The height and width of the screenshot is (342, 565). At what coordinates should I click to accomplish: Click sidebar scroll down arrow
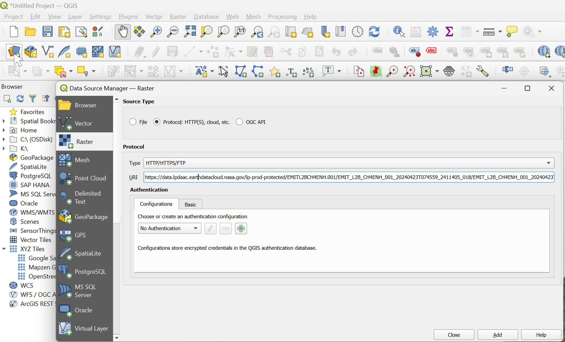pos(117,338)
